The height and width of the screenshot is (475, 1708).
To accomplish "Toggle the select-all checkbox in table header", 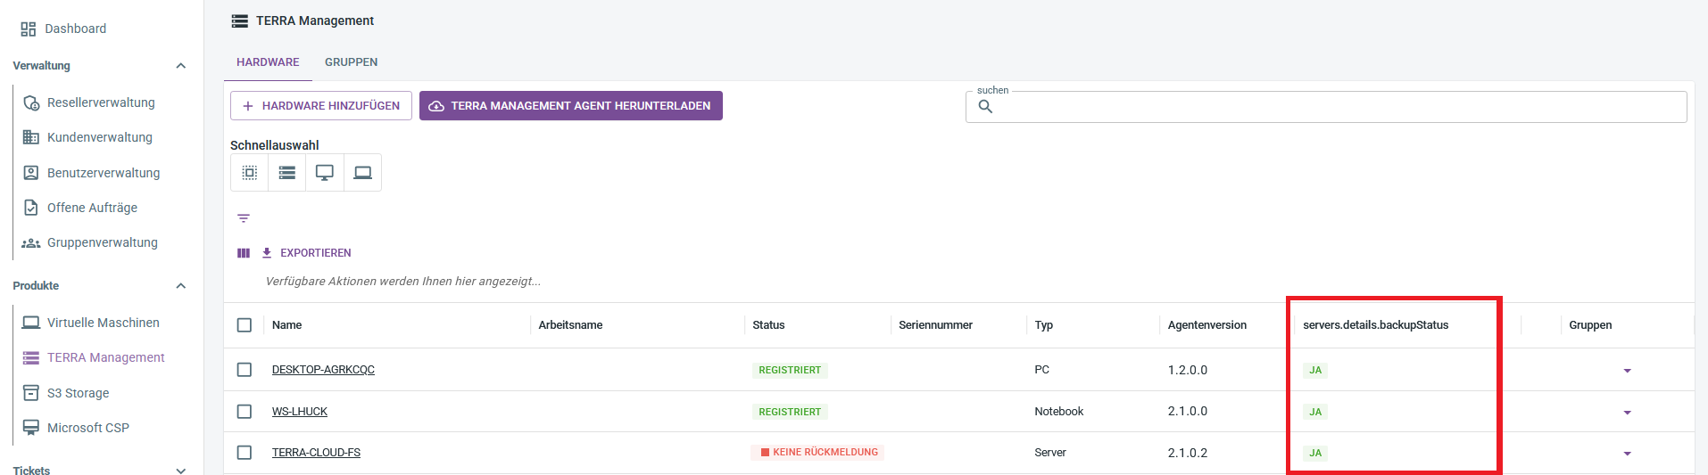I will (245, 325).
